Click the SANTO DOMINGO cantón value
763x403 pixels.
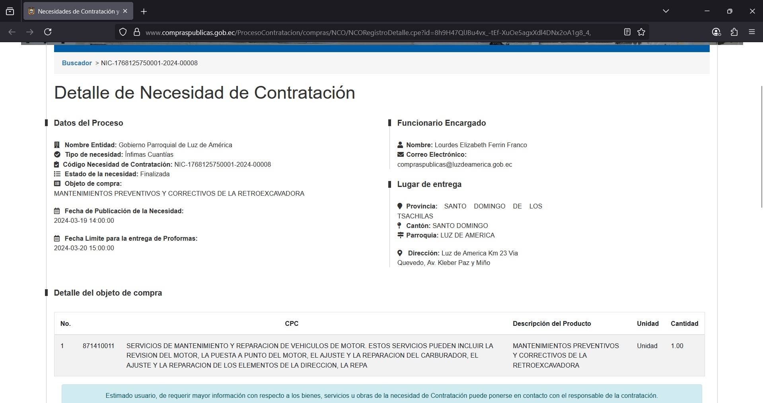click(460, 226)
